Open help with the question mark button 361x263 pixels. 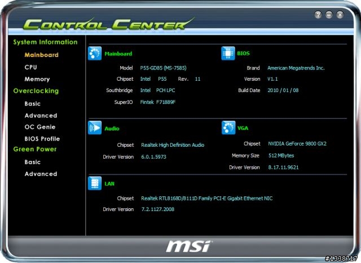click(x=318, y=15)
